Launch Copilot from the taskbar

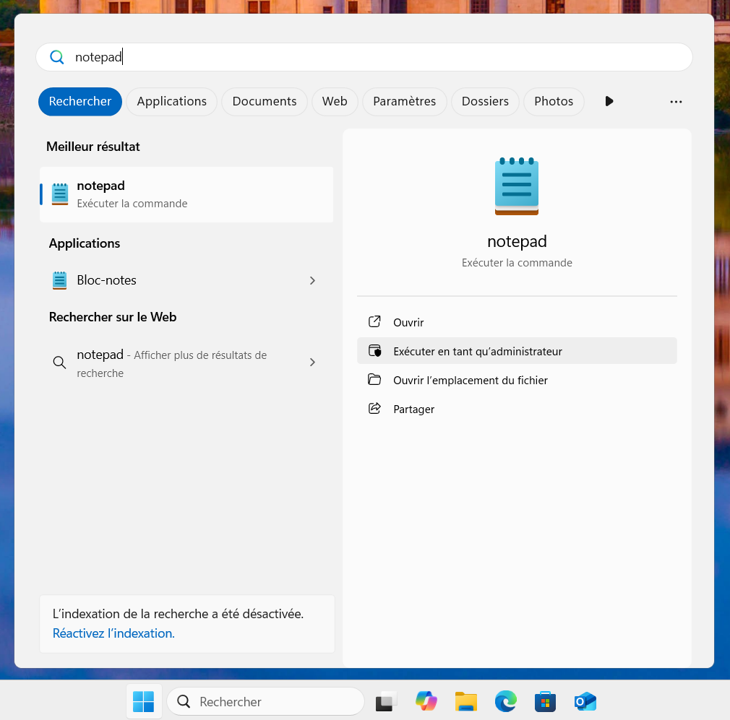(426, 701)
